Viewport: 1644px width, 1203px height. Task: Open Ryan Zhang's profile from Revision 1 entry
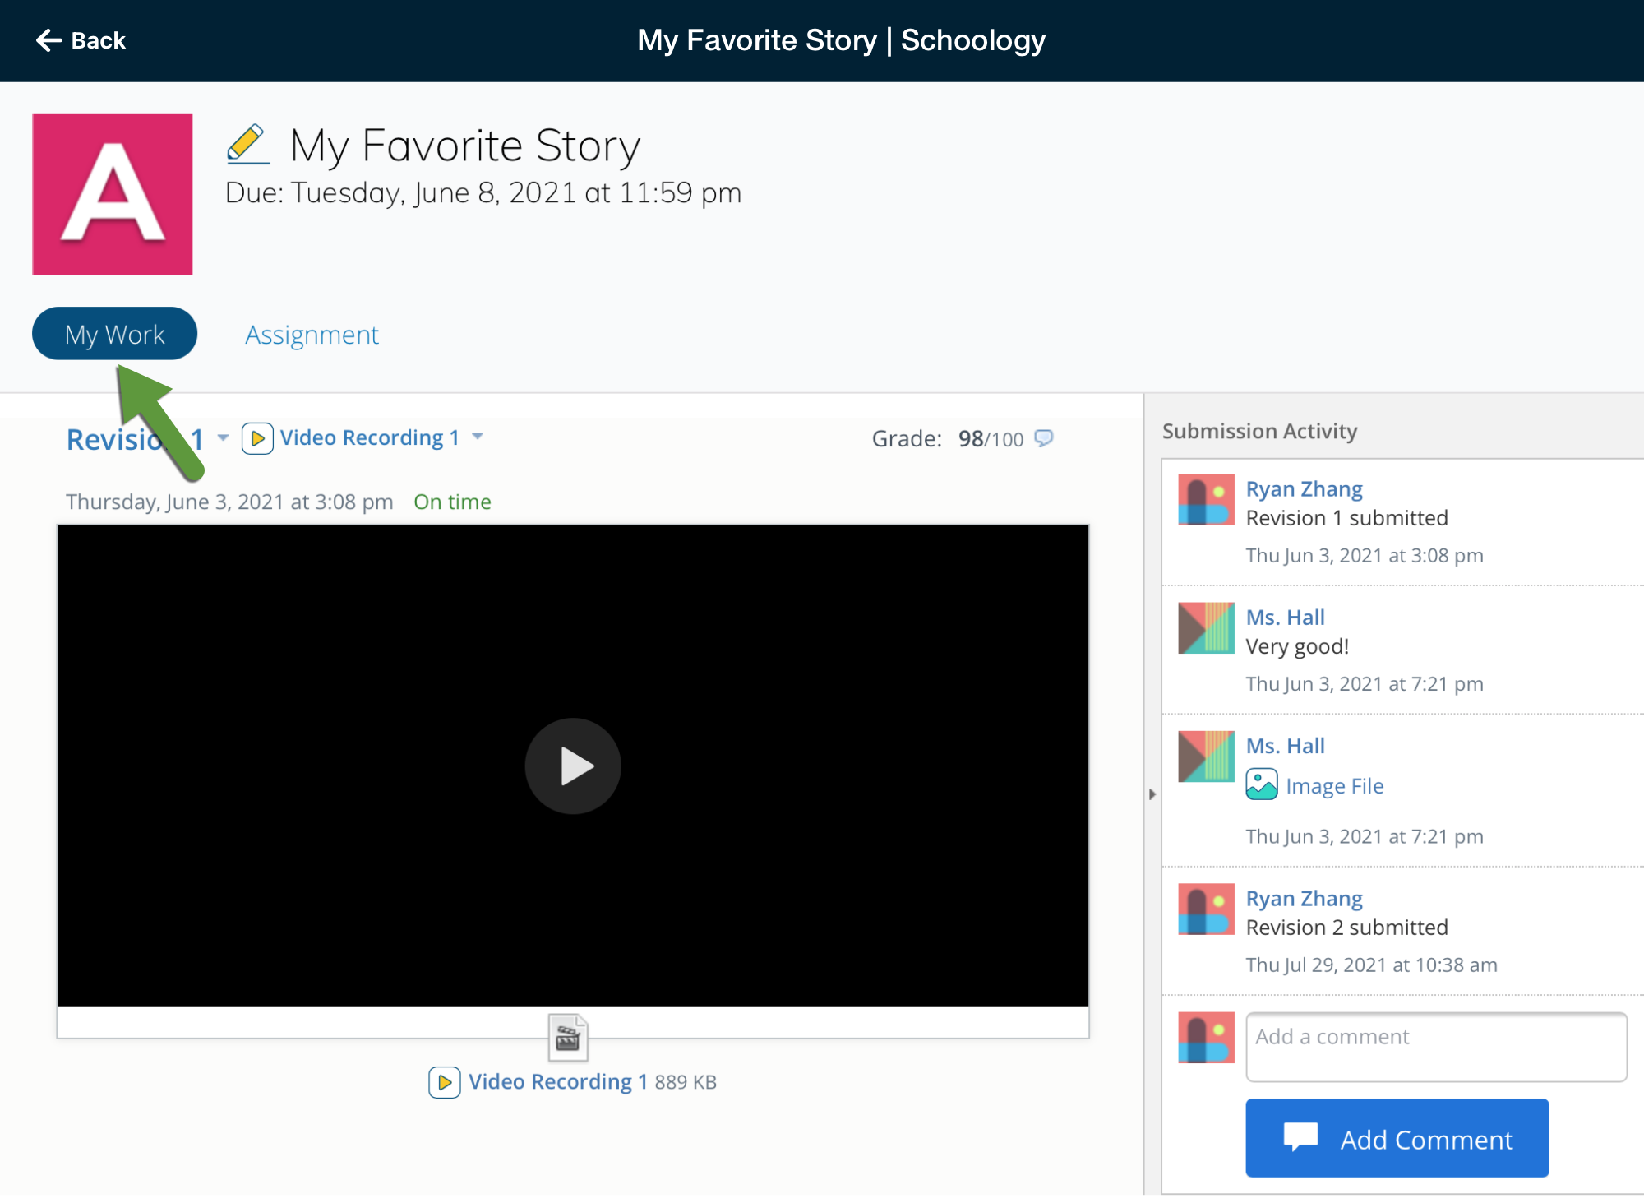[1304, 488]
